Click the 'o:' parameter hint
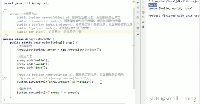The width and height of the screenshot is (200, 104). click(73, 82)
